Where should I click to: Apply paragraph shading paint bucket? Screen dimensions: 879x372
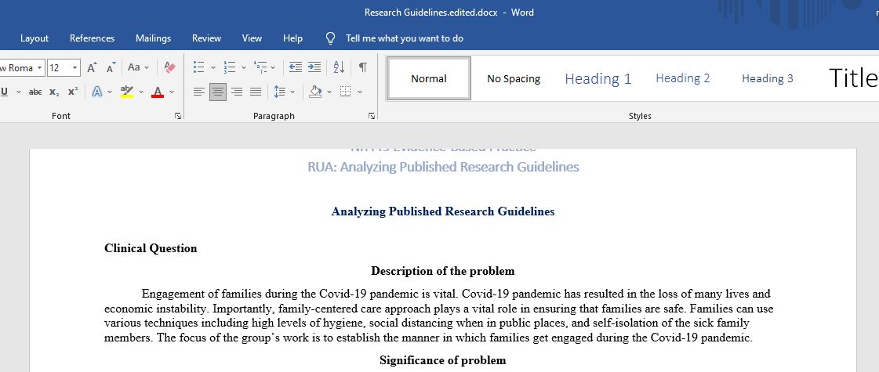tap(315, 92)
